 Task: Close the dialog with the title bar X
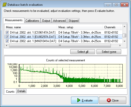[x=124, y=5]
